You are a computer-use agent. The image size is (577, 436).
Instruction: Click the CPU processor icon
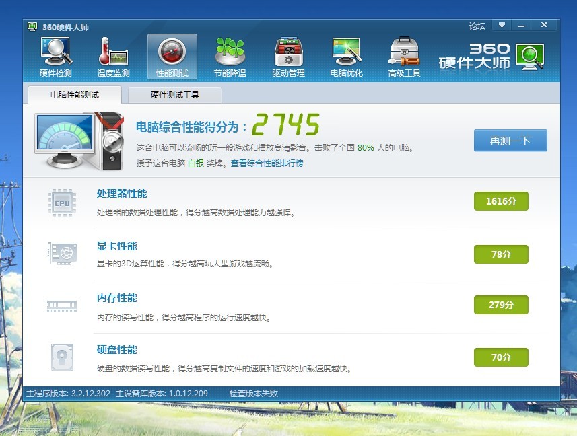click(x=62, y=203)
